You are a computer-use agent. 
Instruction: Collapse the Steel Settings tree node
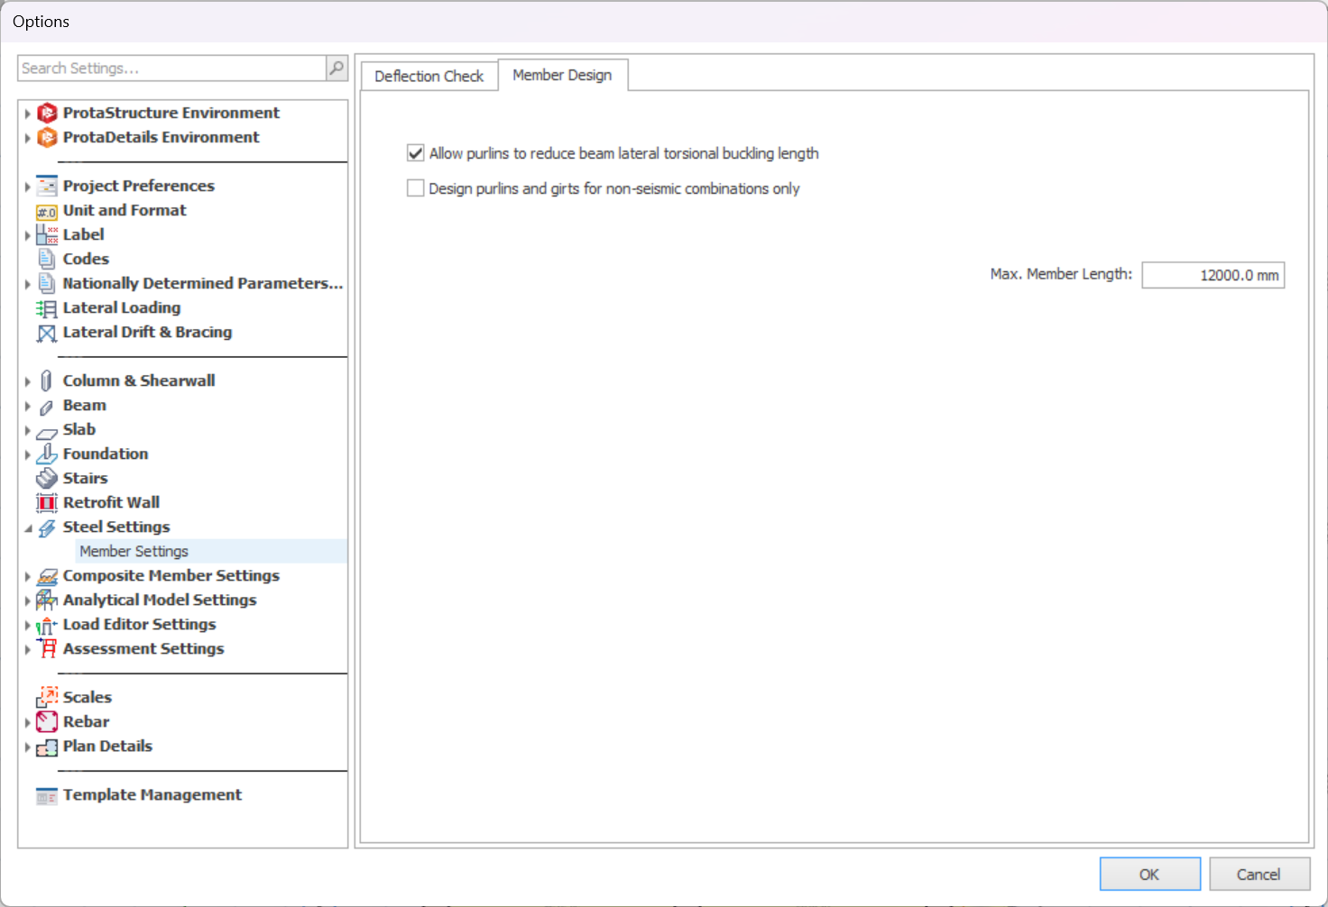[28, 528]
